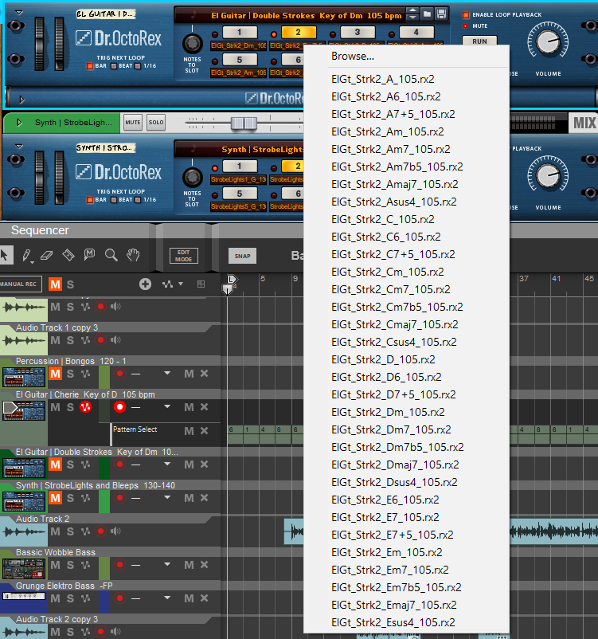The height and width of the screenshot is (639, 598).
Task: Click the red automation icon on El Guitar Cherie
Action: [85, 406]
